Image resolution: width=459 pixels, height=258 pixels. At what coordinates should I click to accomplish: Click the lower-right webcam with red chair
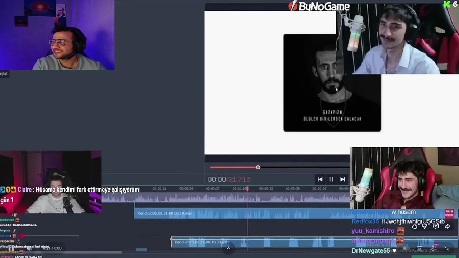(404, 178)
